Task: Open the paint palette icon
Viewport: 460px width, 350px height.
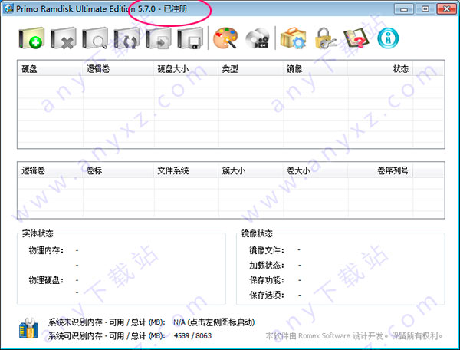Action: coord(225,38)
